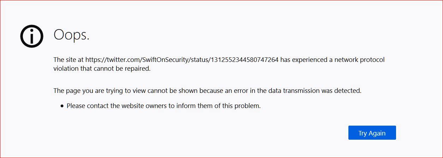Click the "Oops." heading

coord(71,35)
